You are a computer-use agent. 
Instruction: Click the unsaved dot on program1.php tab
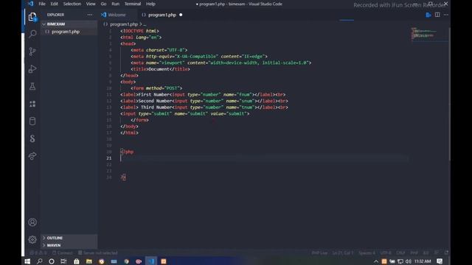click(x=181, y=15)
